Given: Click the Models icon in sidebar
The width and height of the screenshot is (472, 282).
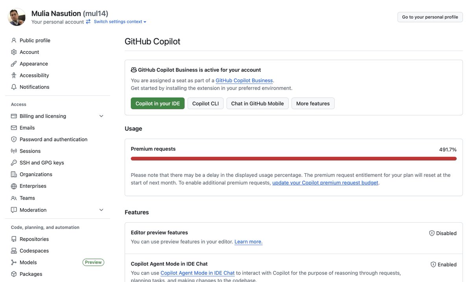Looking at the screenshot, I should point(14,262).
